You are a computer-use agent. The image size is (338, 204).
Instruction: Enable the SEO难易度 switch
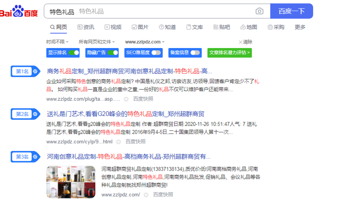pyautogui.click(x=156, y=53)
